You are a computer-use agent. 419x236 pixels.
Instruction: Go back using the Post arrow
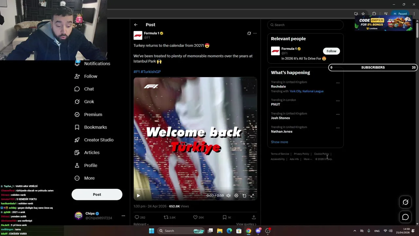[136, 25]
